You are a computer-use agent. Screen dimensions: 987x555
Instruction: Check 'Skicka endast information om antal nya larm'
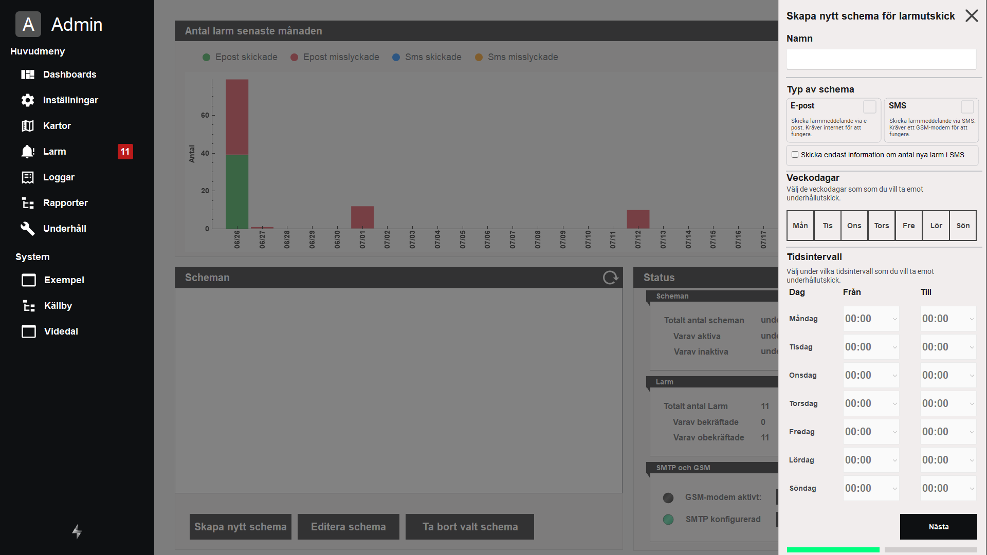click(x=795, y=155)
